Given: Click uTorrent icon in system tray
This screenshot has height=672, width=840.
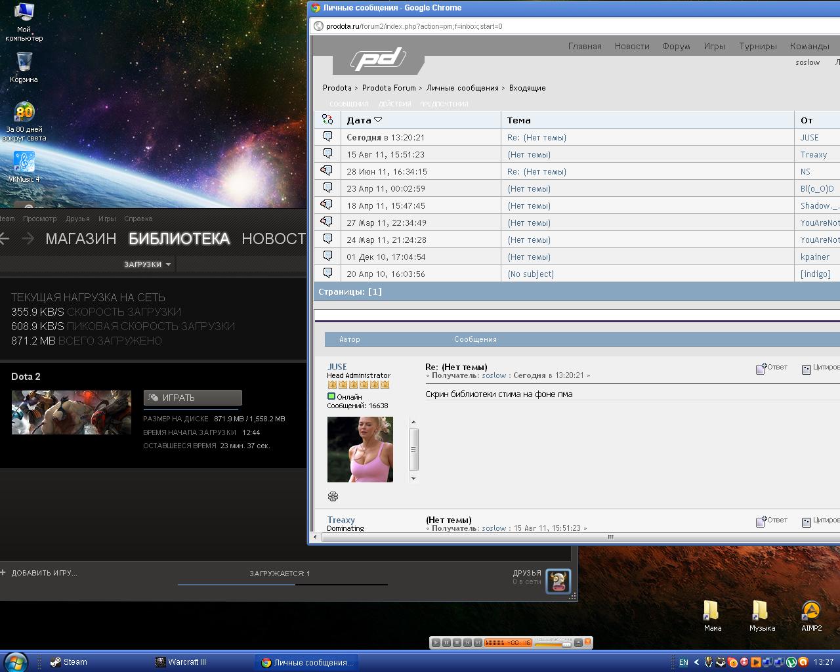Looking at the screenshot, I should coord(791,662).
